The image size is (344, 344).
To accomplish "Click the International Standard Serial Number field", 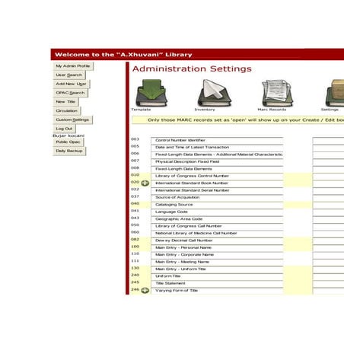I will tap(217, 190).
